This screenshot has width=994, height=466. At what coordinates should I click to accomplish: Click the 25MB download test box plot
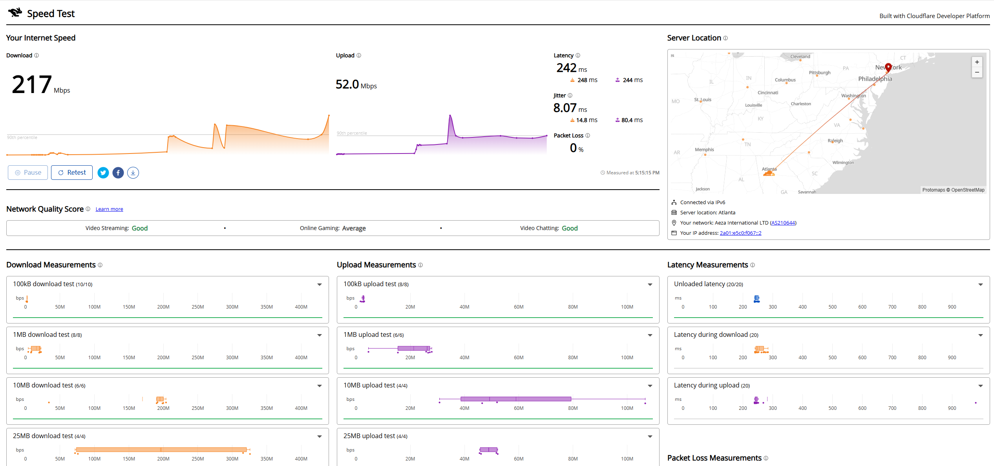point(163,450)
